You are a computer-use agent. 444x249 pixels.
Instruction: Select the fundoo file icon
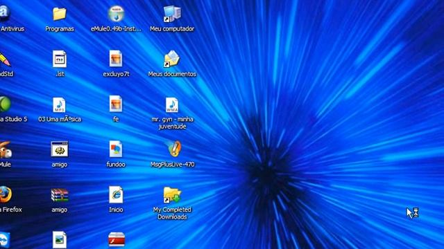tap(116, 149)
